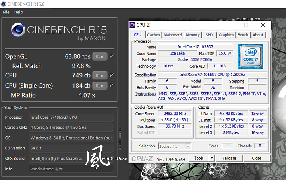Click the Stepping value 5
286x180 pixels.
(x=257, y=81)
